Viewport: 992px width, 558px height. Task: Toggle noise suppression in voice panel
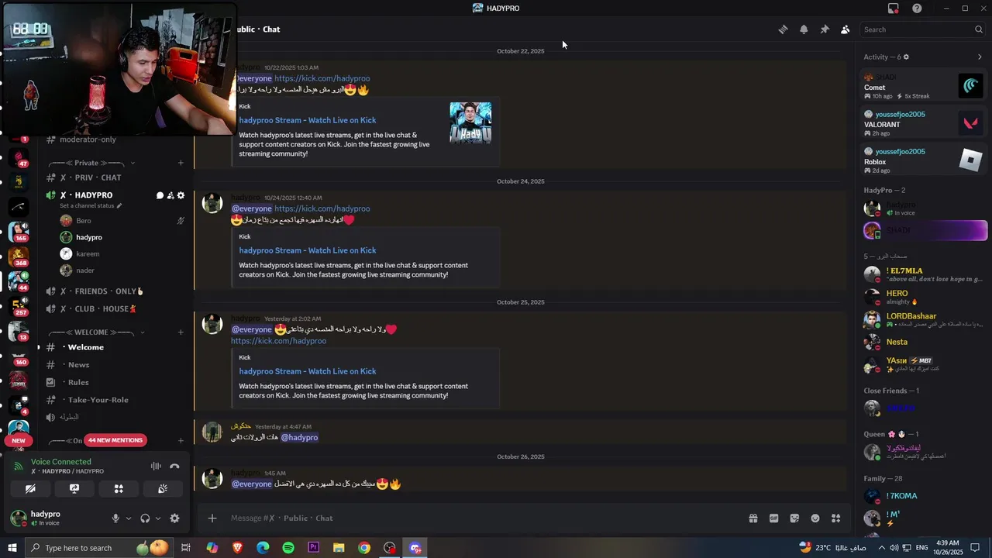(156, 466)
